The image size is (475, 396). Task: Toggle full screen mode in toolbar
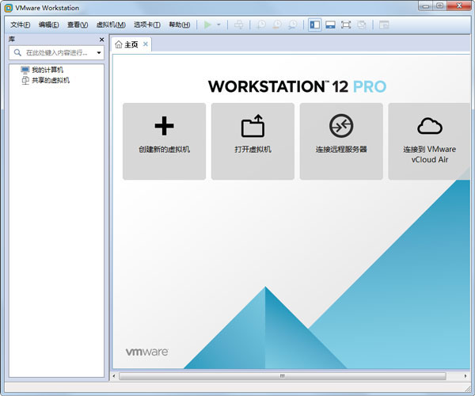click(x=346, y=25)
